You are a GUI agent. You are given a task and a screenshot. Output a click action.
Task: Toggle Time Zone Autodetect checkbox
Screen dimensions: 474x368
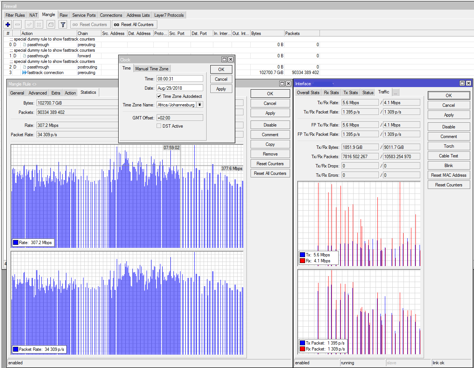(x=159, y=96)
